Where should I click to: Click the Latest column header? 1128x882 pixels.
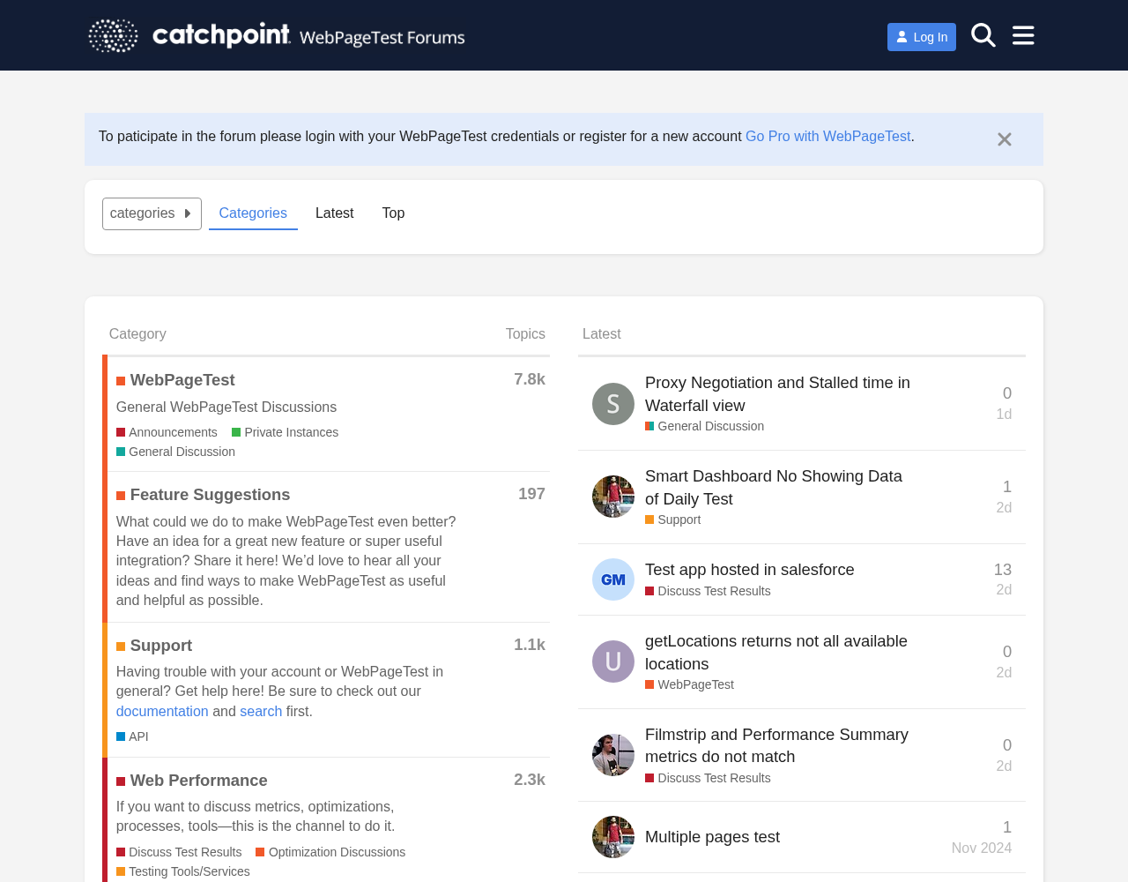pos(602,334)
